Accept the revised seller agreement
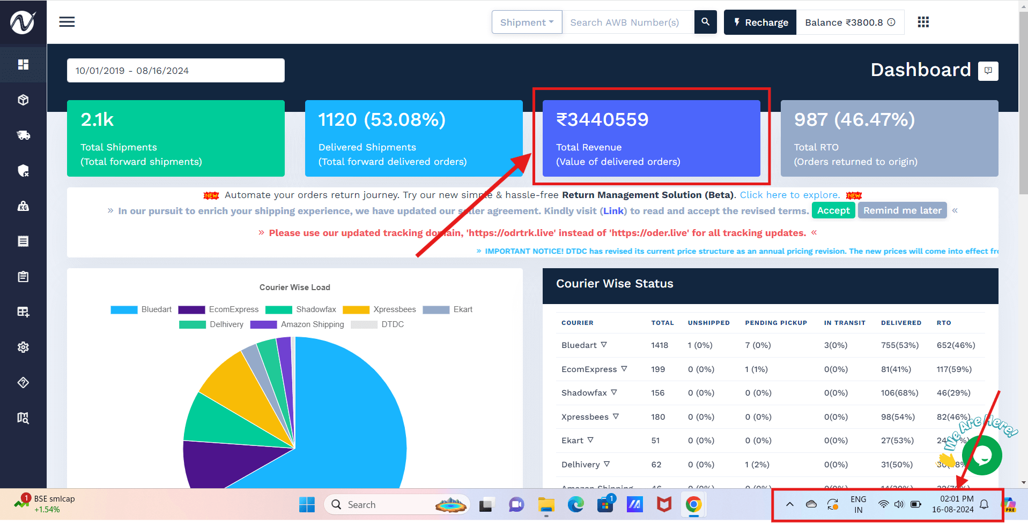This screenshot has width=1028, height=523. pyautogui.click(x=833, y=210)
